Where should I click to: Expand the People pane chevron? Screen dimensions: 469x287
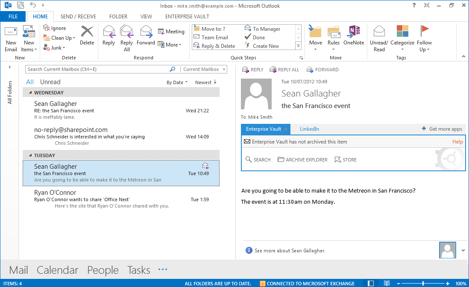click(463, 251)
